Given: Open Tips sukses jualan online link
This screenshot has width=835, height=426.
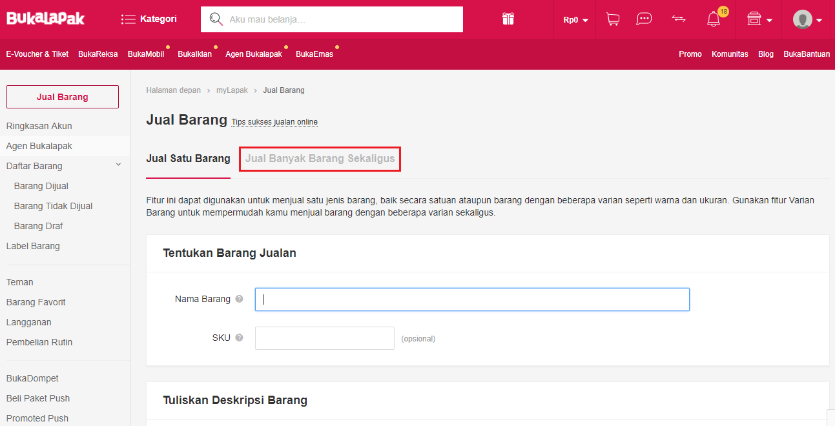Looking at the screenshot, I should [x=274, y=122].
